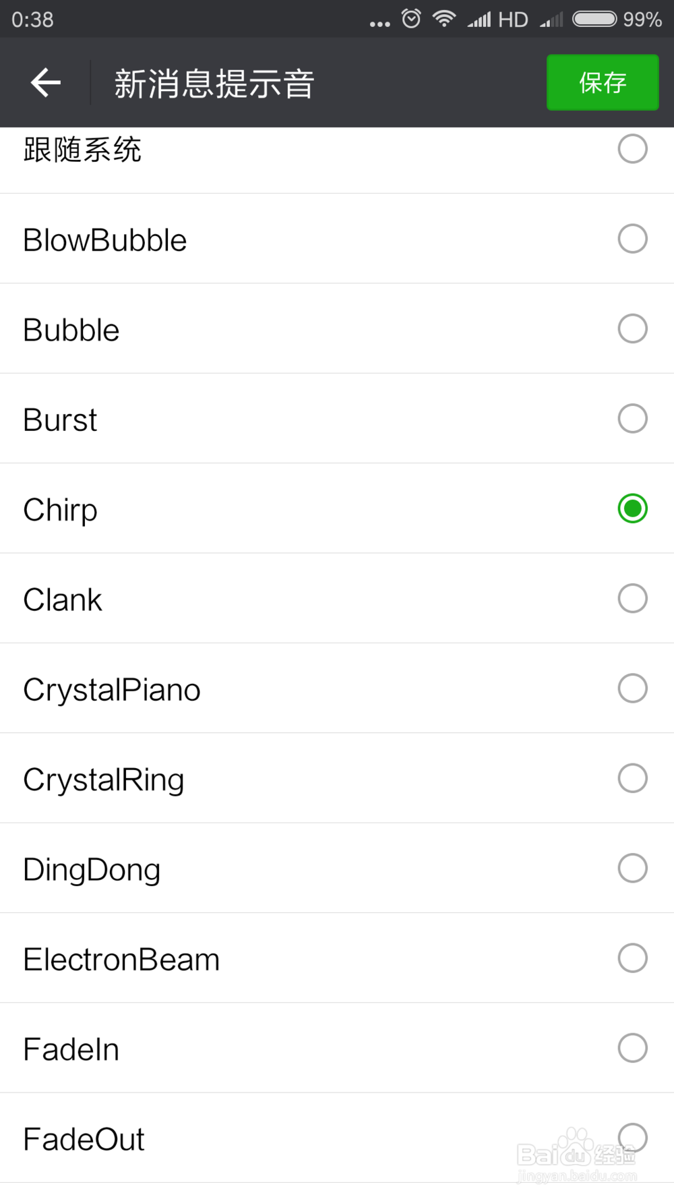674x1199 pixels.
Task: Choose the Clank radio button
Action: [x=632, y=598]
